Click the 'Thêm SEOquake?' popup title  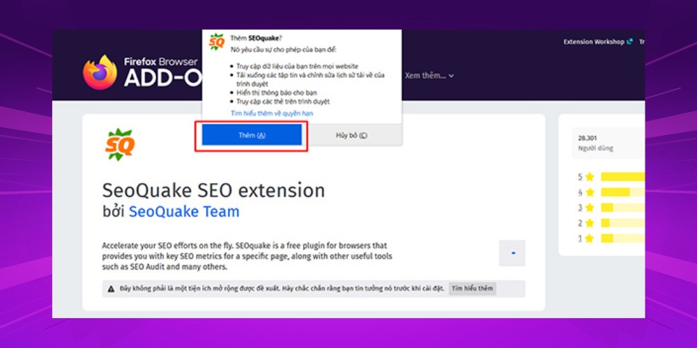click(256, 38)
